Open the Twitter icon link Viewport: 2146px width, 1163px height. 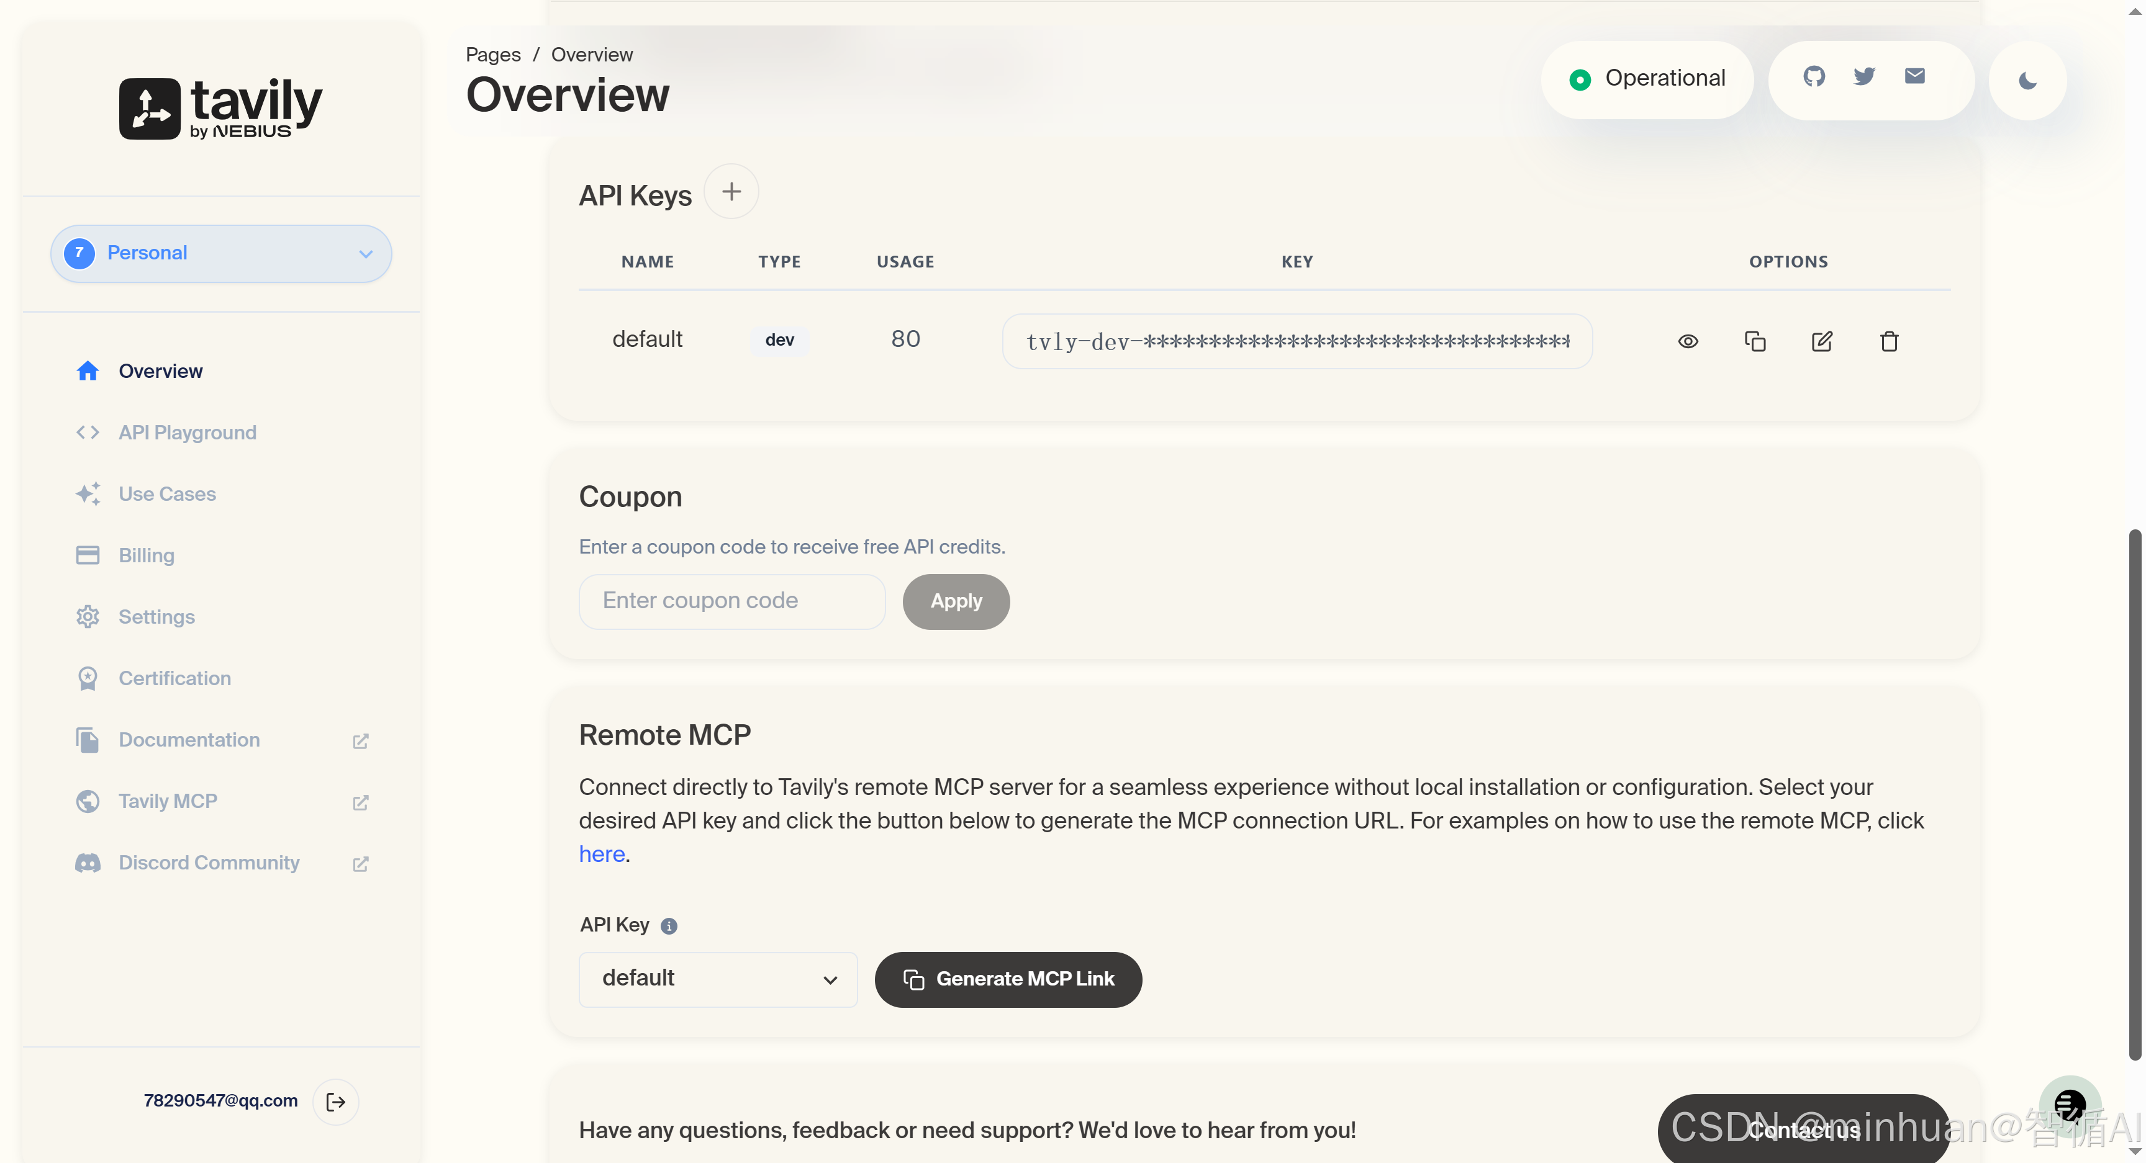pos(1865,76)
